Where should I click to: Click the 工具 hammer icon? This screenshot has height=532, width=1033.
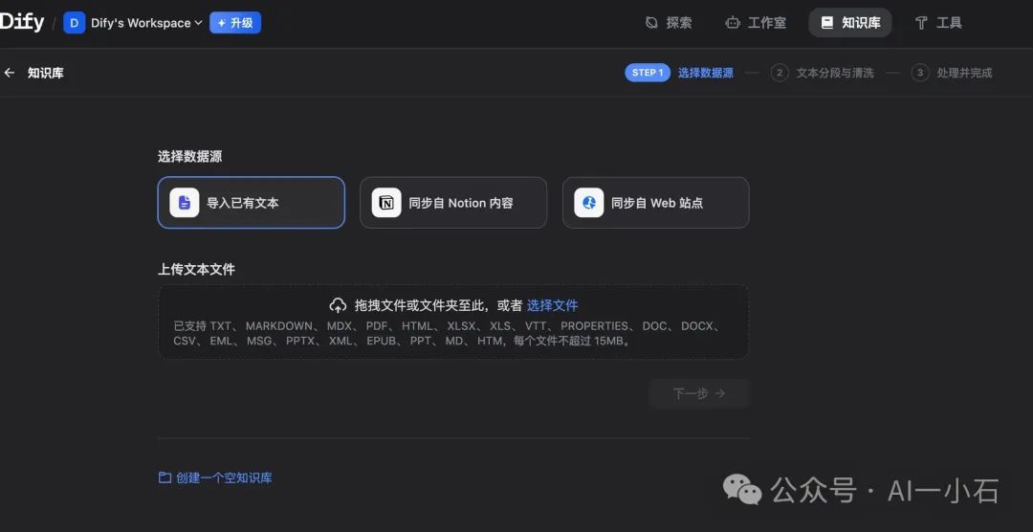(x=921, y=23)
